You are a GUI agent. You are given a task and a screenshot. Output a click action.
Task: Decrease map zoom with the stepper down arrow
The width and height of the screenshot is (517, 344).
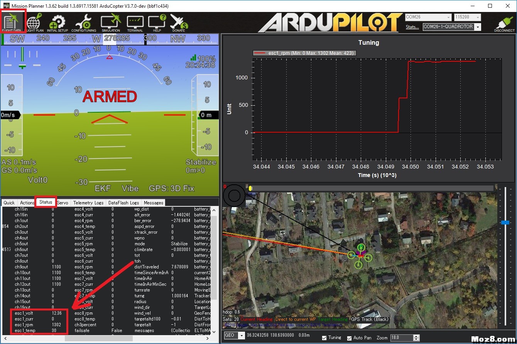click(416, 339)
